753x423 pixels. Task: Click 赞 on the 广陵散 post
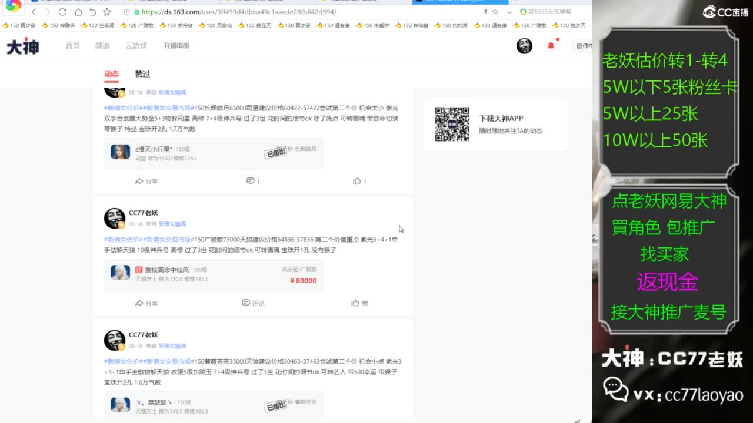[x=359, y=303]
